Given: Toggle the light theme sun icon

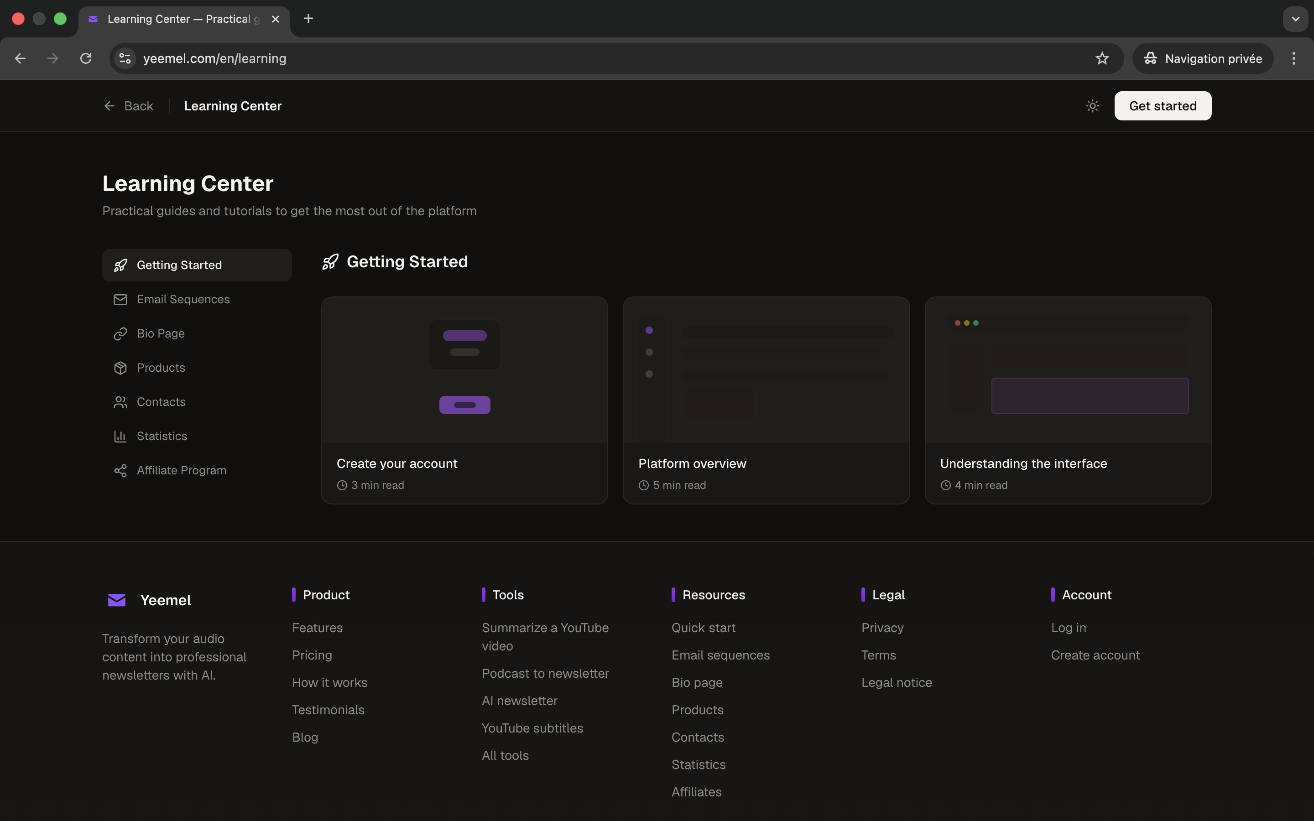Looking at the screenshot, I should click(x=1092, y=105).
